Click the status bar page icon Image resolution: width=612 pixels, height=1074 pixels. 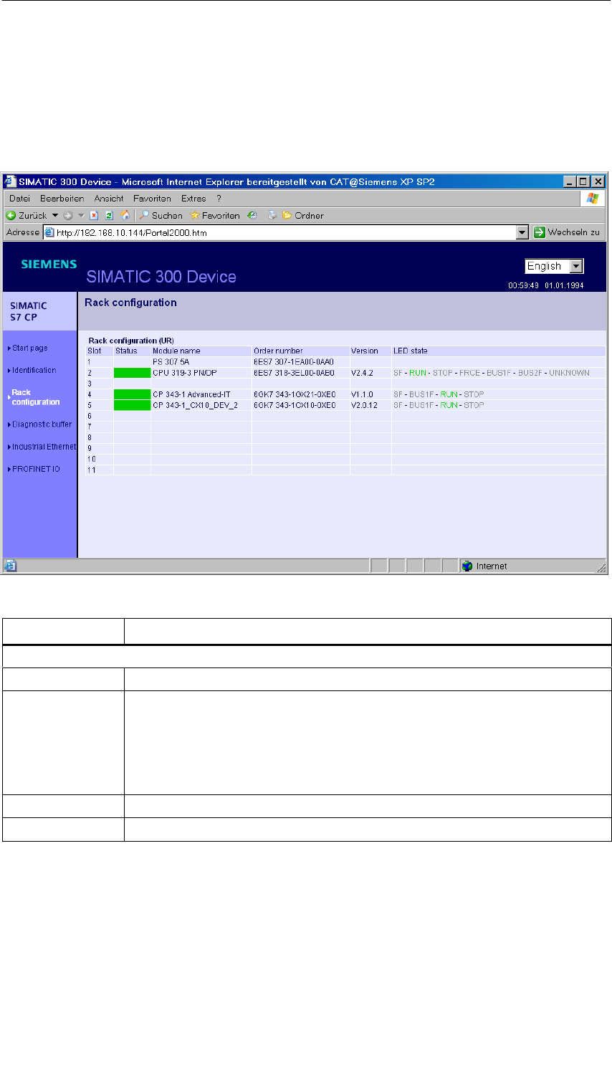click(x=10, y=566)
